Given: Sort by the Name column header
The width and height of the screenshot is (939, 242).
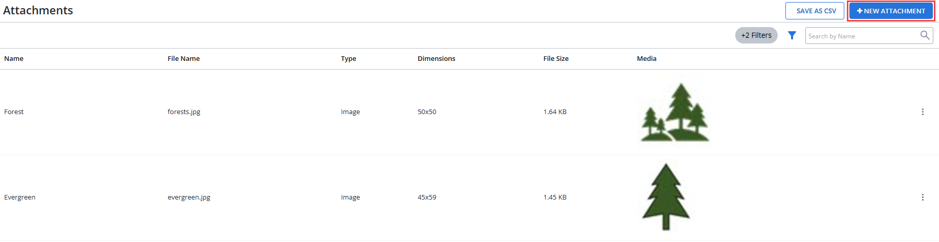Looking at the screenshot, I should point(14,59).
